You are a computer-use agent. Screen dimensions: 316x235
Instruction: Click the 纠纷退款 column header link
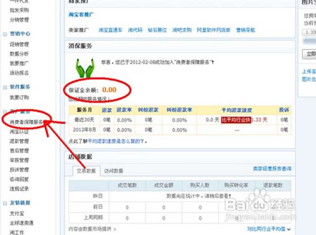[x=148, y=110]
